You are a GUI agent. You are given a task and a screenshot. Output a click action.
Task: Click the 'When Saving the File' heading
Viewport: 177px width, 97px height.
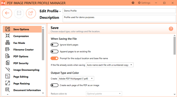(x=64, y=39)
